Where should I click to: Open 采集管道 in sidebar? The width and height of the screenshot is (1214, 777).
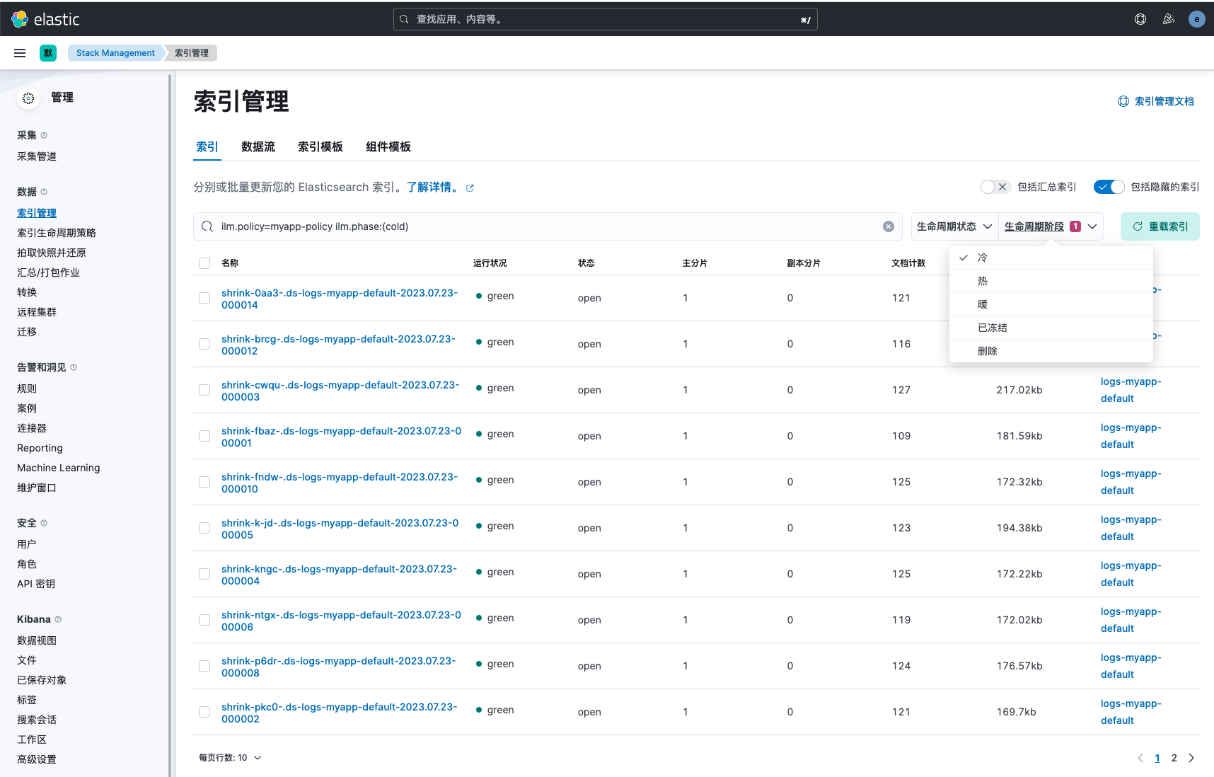pos(37,156)
